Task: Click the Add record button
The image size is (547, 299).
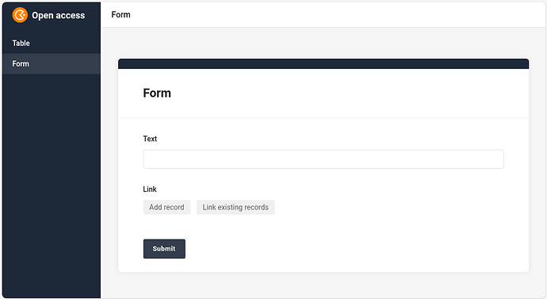Action: point(166,207)
